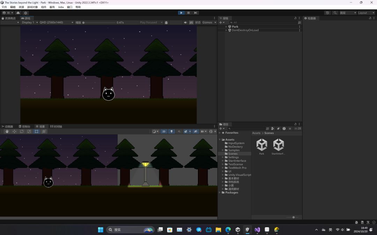377x235 pixels.
Task: Click the frame debugger bug icon
Action: click(x=166, y=23)
